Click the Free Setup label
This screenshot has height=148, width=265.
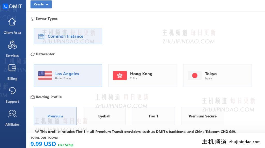click(65, 145)
